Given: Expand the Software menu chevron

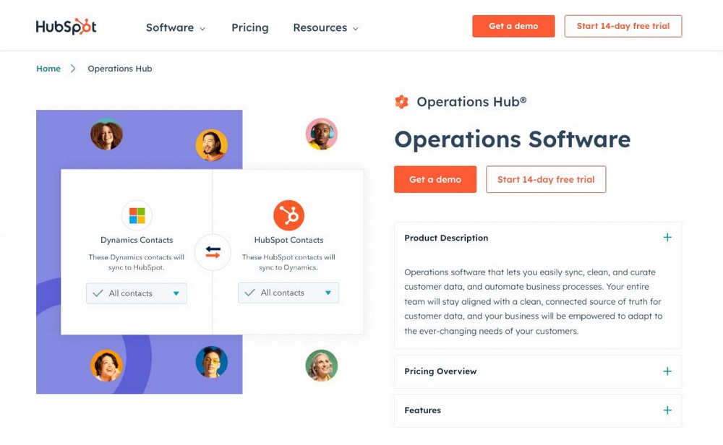Looking at the screenshot, I should (x=202, y=29).
